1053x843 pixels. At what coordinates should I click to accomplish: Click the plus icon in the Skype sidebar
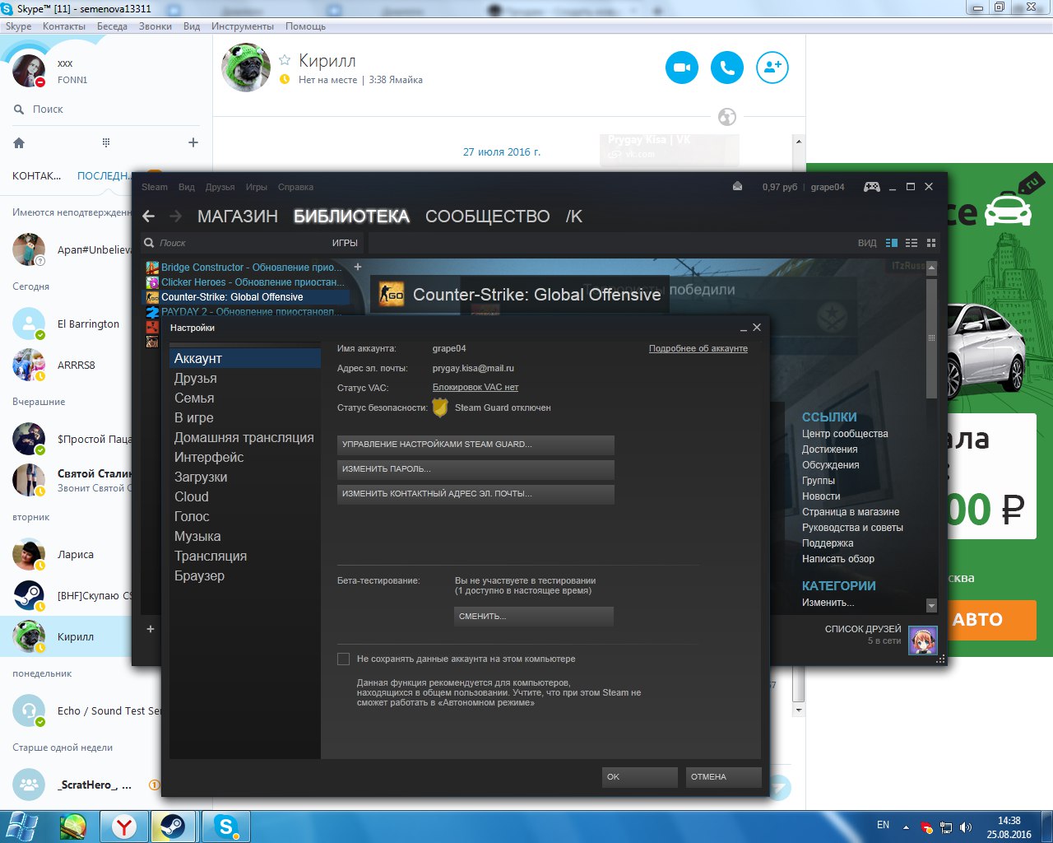point(193,142)
